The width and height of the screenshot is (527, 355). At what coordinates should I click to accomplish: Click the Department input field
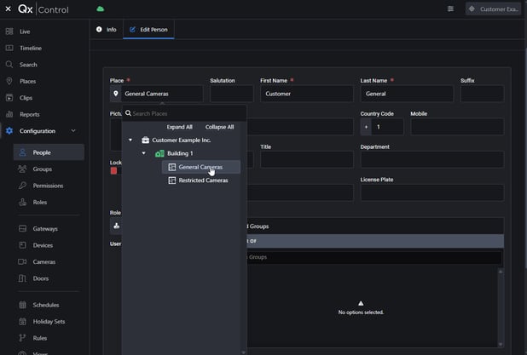point(432,160)
